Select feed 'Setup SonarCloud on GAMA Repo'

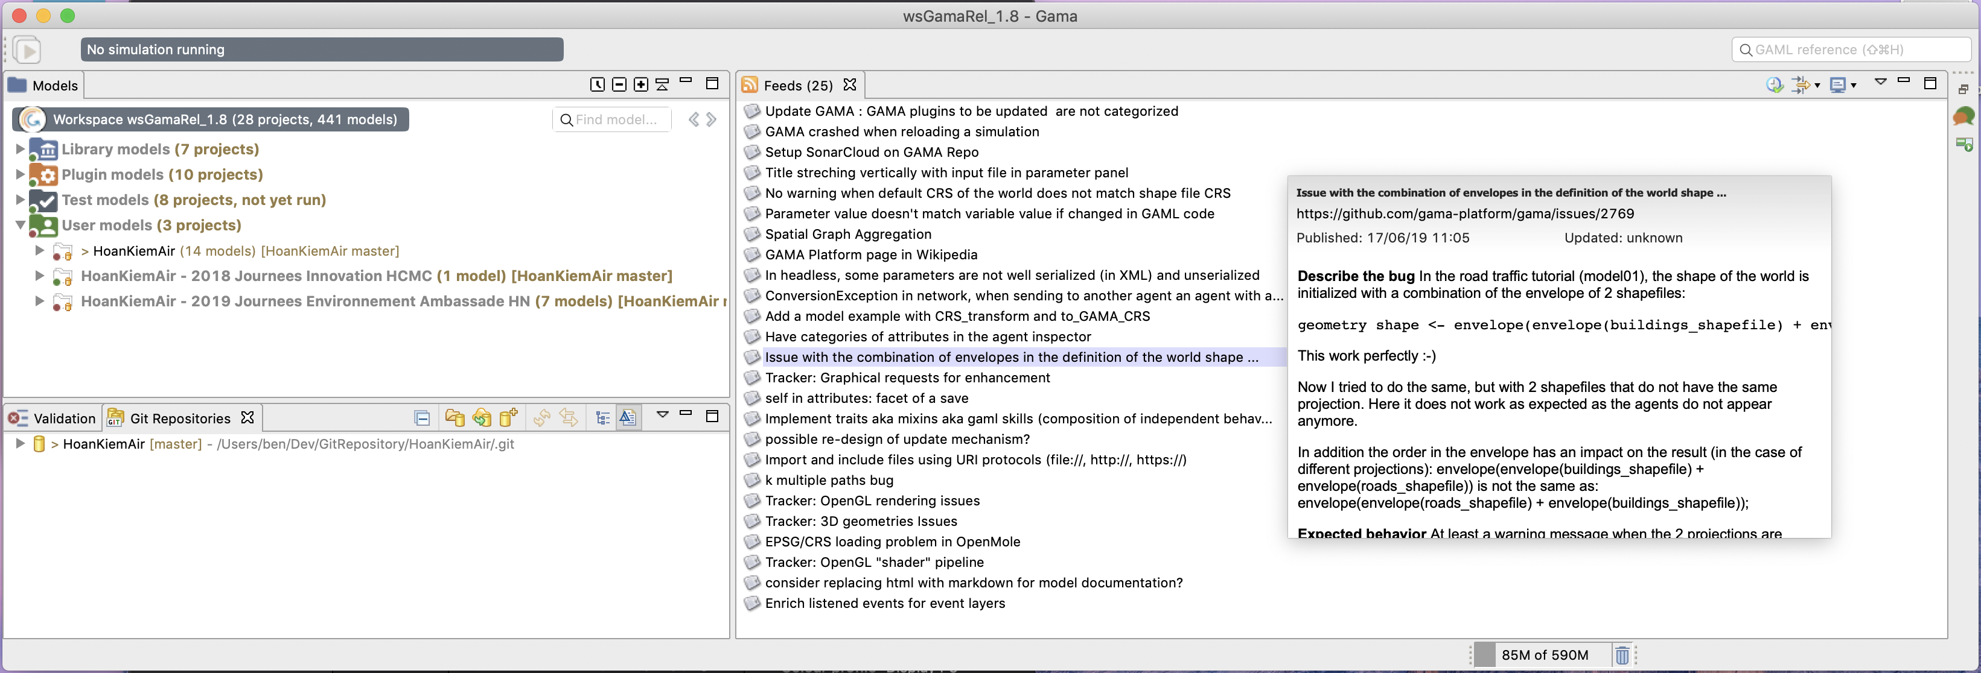(872, 152)
